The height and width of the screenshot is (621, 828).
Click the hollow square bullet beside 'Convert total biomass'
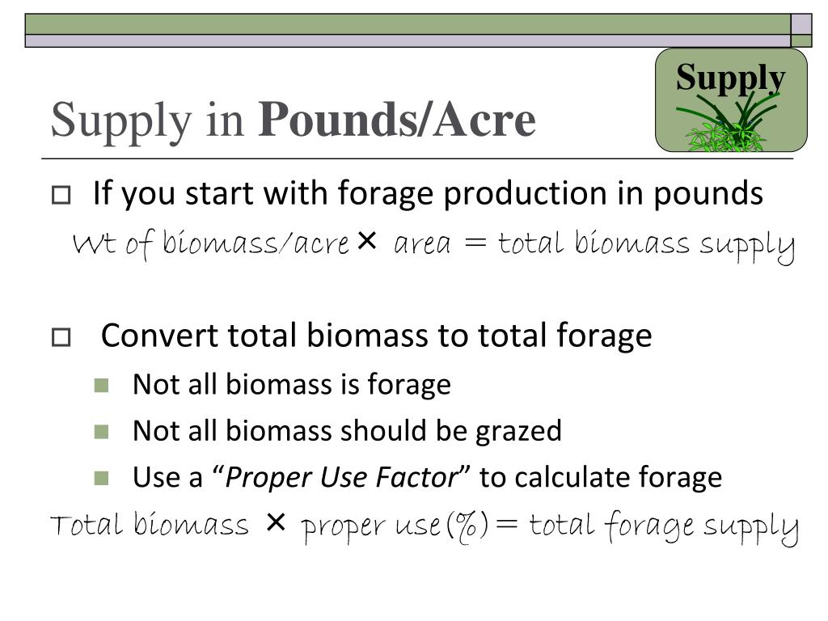pyautogui.click(x=61, y=337)
